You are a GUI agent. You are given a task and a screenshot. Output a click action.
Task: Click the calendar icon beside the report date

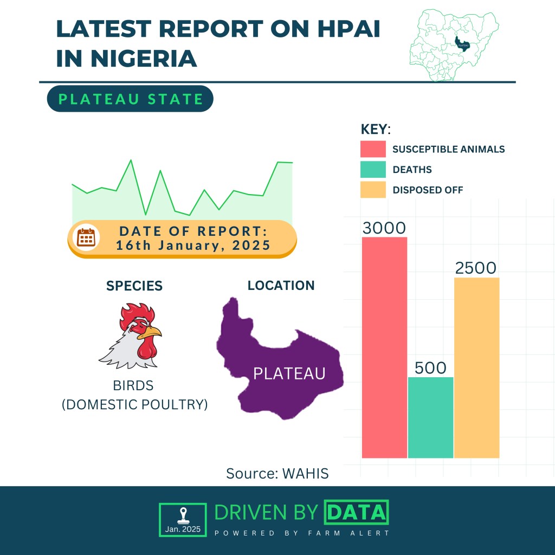tap(86, 238)
